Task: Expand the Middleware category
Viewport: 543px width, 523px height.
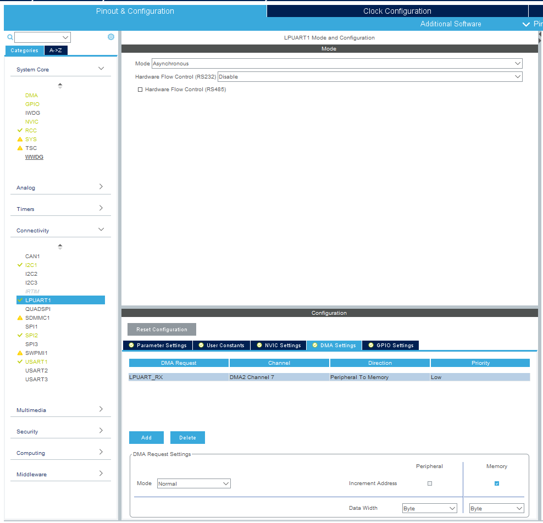Action: click(x=101, y=474)
